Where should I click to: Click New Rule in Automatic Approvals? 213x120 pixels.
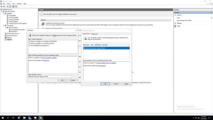tap(86, 45)
